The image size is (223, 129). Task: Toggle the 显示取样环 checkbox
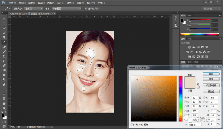click(x=86, y=8)
